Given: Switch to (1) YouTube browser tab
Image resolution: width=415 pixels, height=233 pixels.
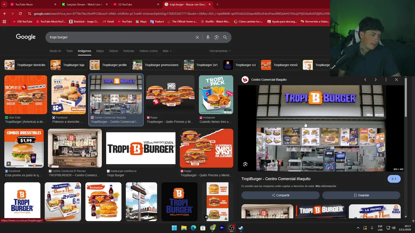Looking at the screenshot, I should pyautogui.click(x=136, y=5).
